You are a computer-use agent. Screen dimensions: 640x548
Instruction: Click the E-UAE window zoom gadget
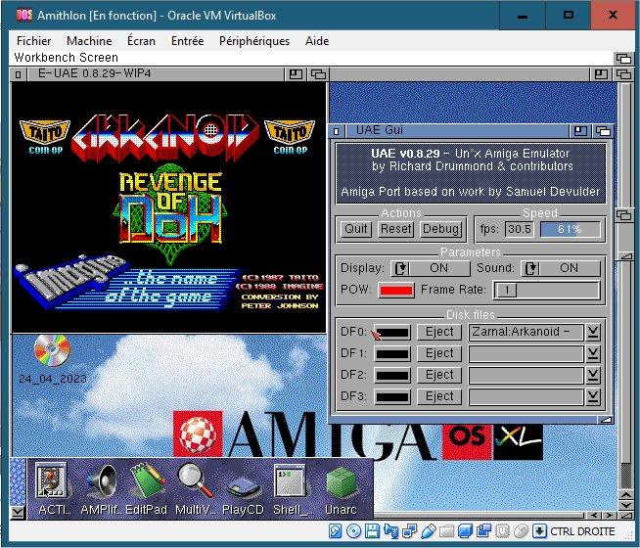pyautogui.click(x=296, y=74)
